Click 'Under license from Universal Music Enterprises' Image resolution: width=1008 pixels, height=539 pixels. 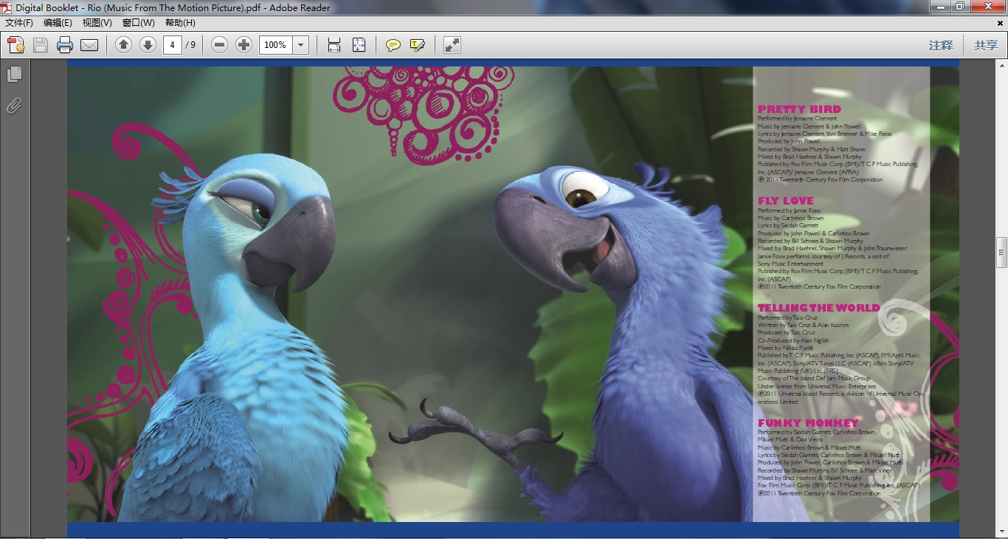817,386
